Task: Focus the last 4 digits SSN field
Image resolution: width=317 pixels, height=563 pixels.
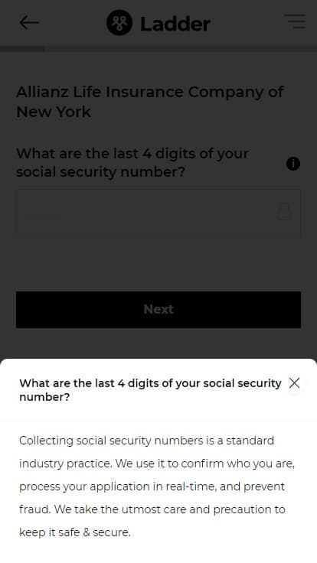Action: 158,213
